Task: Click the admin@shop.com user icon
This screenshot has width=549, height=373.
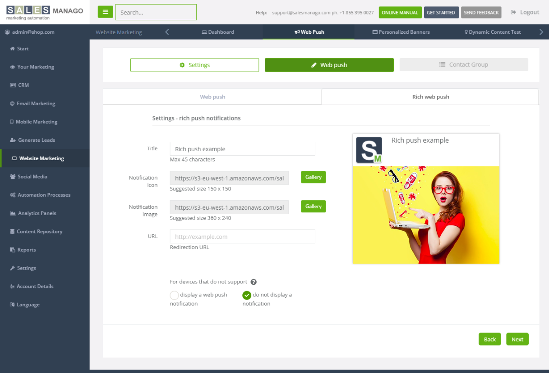Action: click(7, 32)
